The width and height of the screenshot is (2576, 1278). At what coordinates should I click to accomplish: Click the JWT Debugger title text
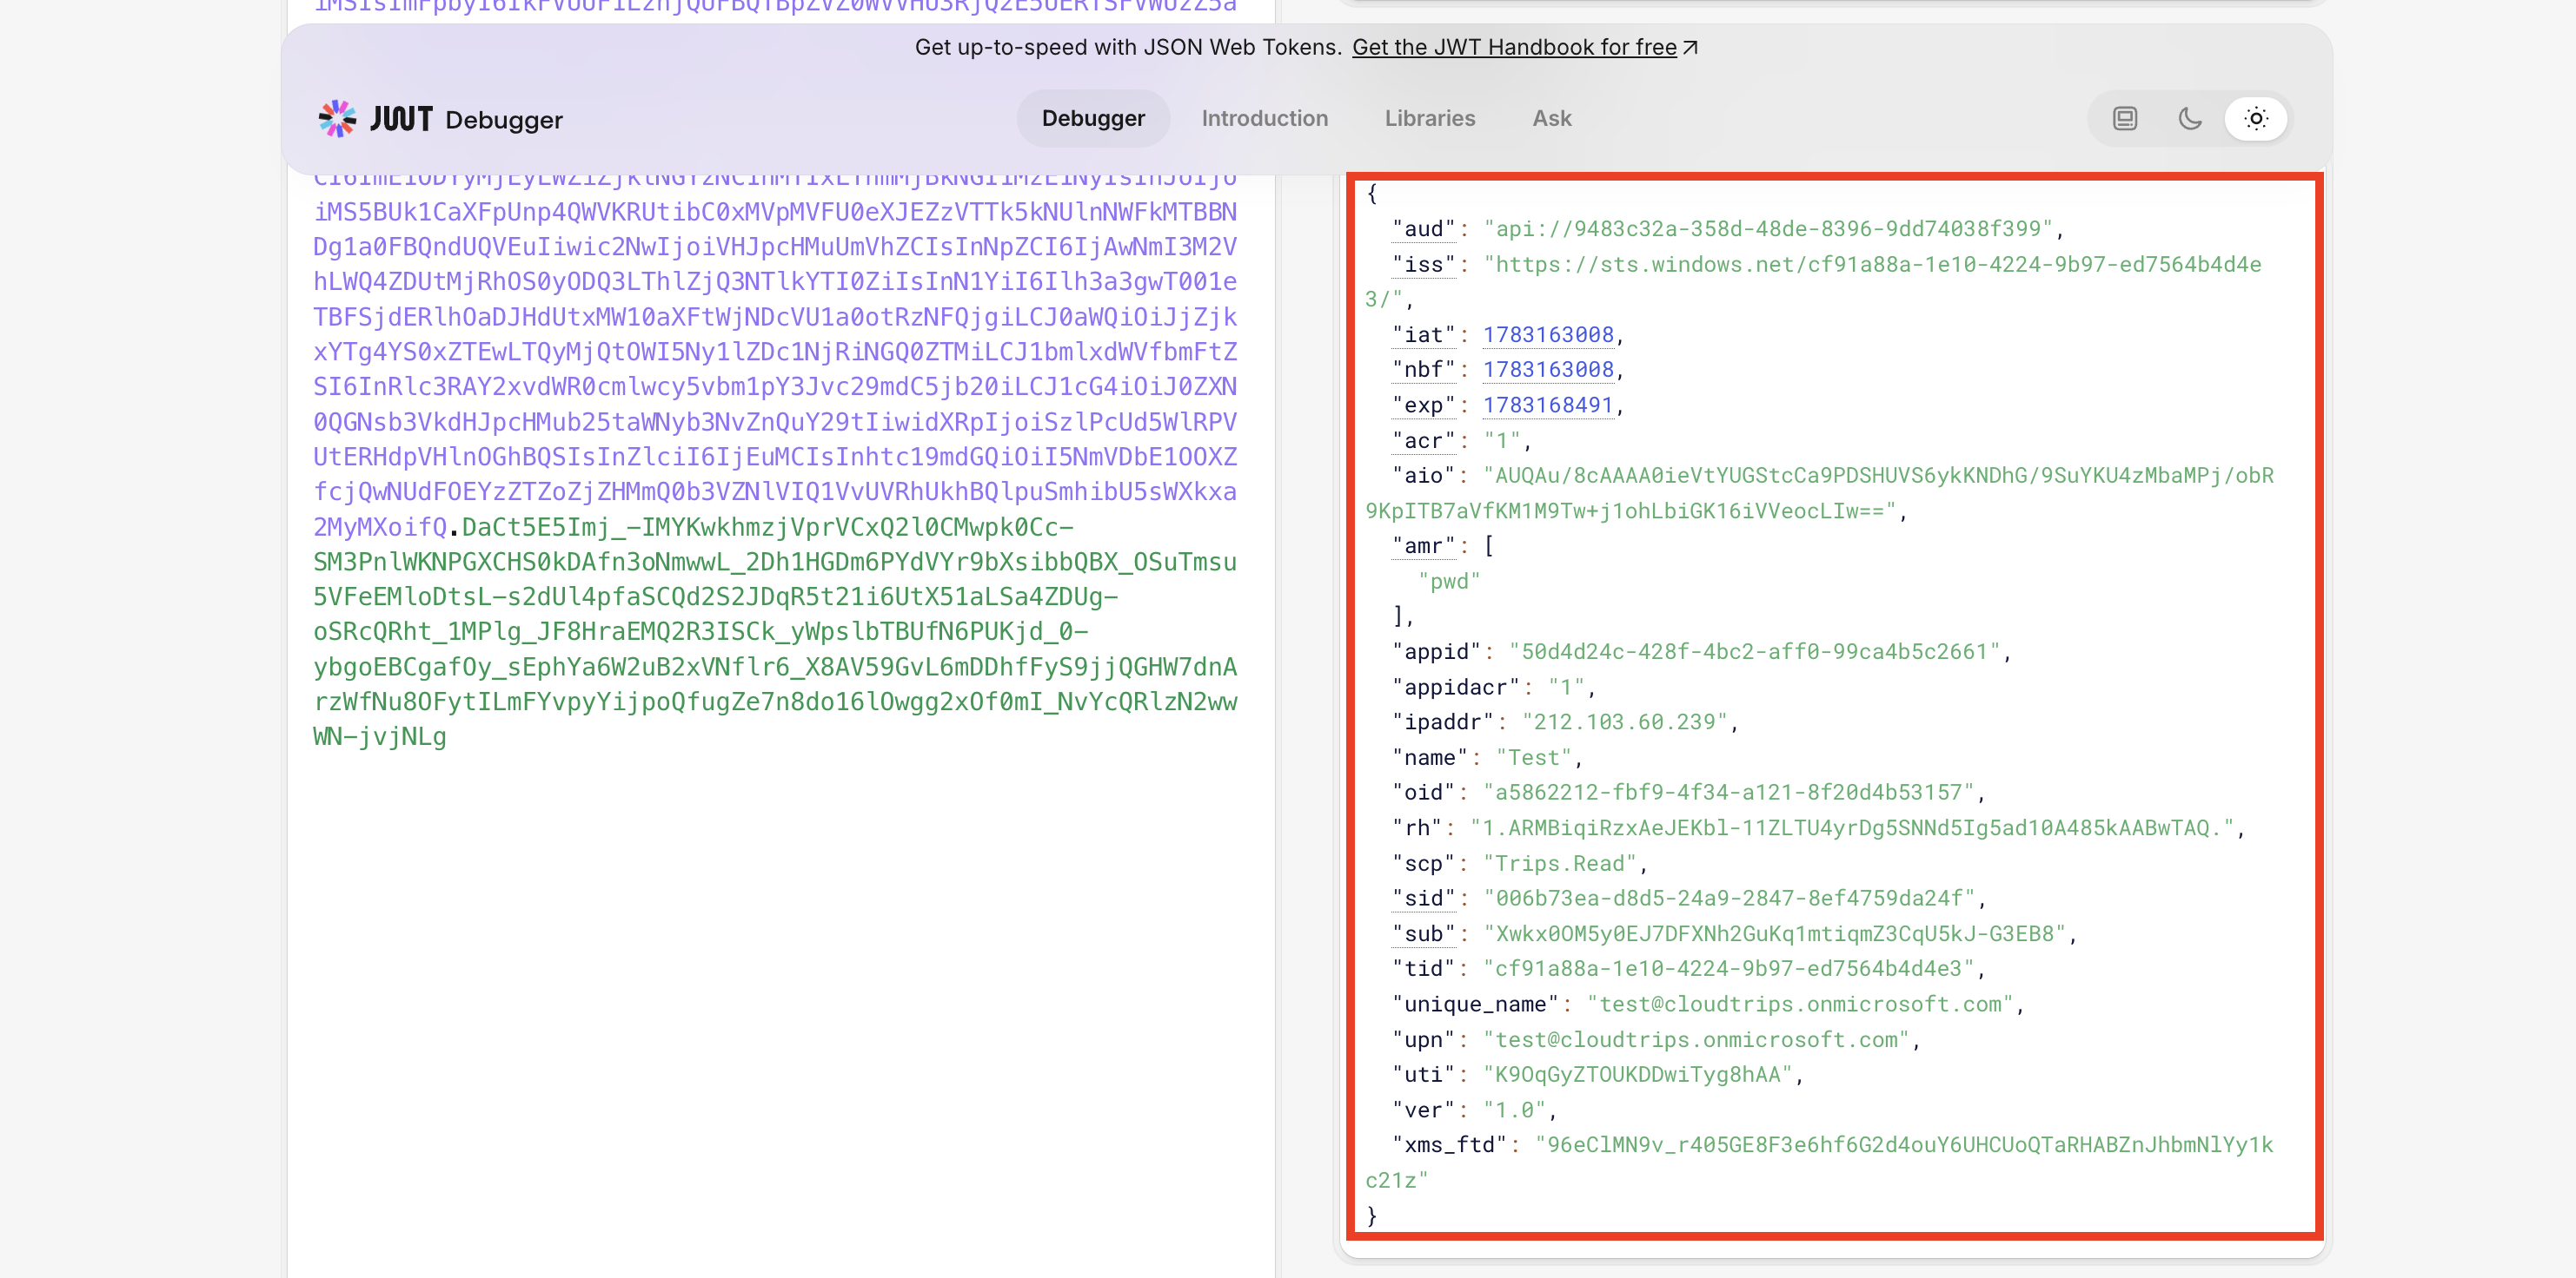[x=466, y=120]
